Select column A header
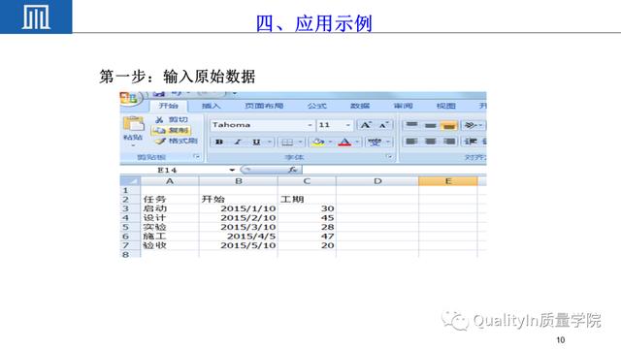Image resolution: width=621 pixels, height=349 pixels. pos(170,181)
